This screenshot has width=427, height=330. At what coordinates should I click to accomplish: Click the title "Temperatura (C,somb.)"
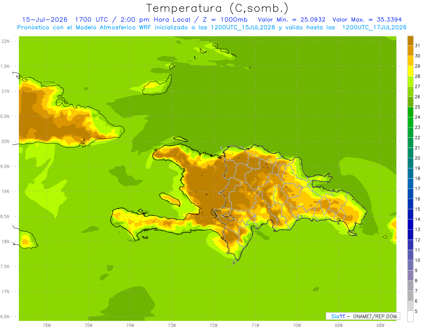(217, 8)
